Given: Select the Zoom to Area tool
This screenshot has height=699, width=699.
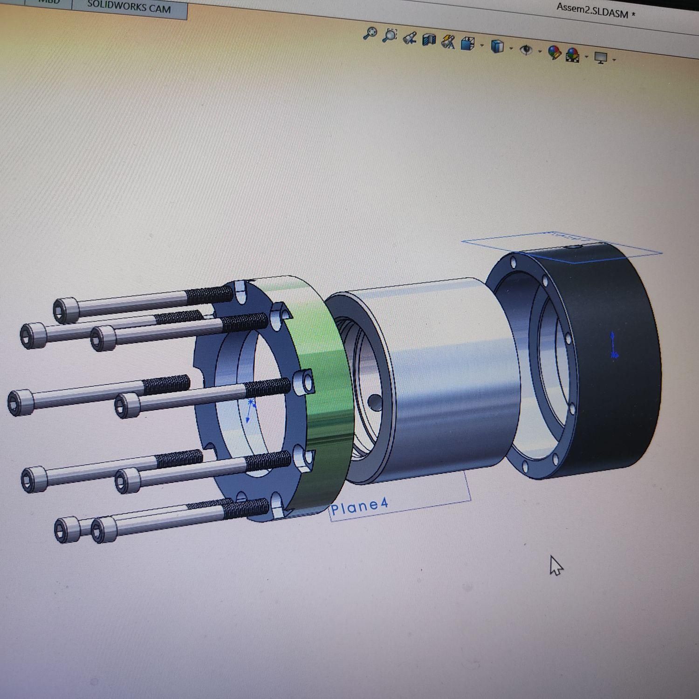Looking at the screenshot, I should pos(390,35).
